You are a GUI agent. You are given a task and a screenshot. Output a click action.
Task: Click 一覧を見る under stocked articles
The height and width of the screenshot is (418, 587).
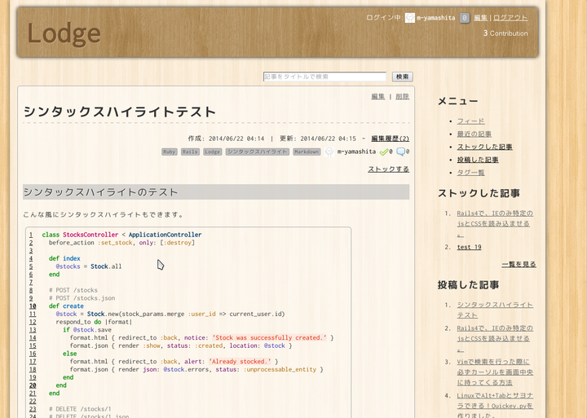coord(519,264)
